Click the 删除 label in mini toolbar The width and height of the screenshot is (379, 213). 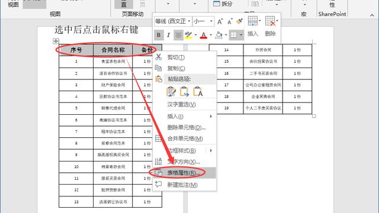tap(270, 34)
